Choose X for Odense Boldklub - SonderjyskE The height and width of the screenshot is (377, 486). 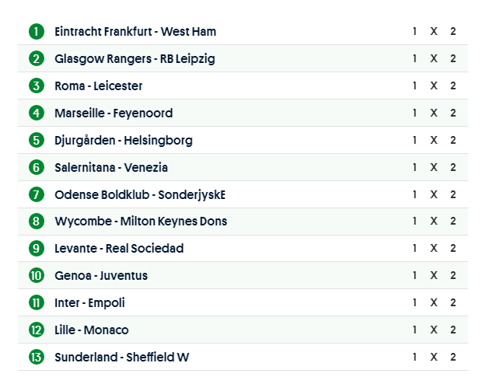434,194
